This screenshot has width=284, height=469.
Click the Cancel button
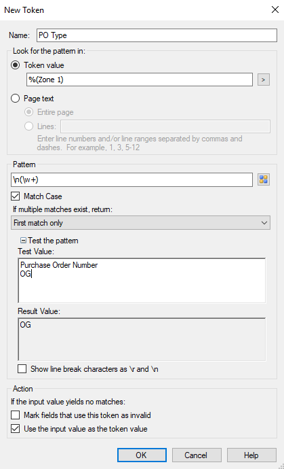click(x=197, y=455)
